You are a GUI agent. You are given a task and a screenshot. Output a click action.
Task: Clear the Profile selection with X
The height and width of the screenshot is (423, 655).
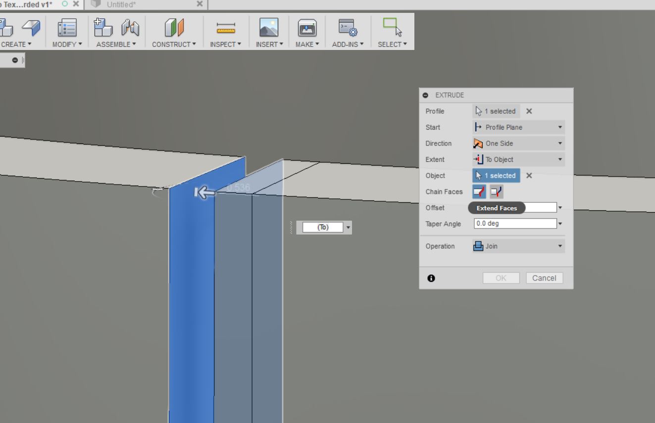529,111
